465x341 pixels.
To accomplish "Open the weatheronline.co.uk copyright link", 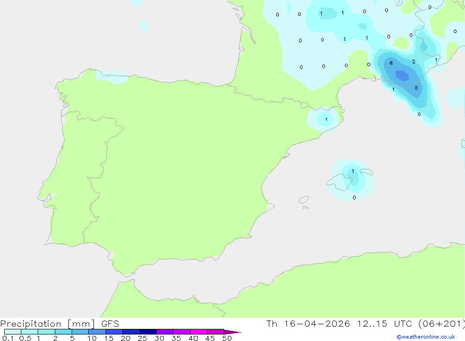I will coord(426,337).
